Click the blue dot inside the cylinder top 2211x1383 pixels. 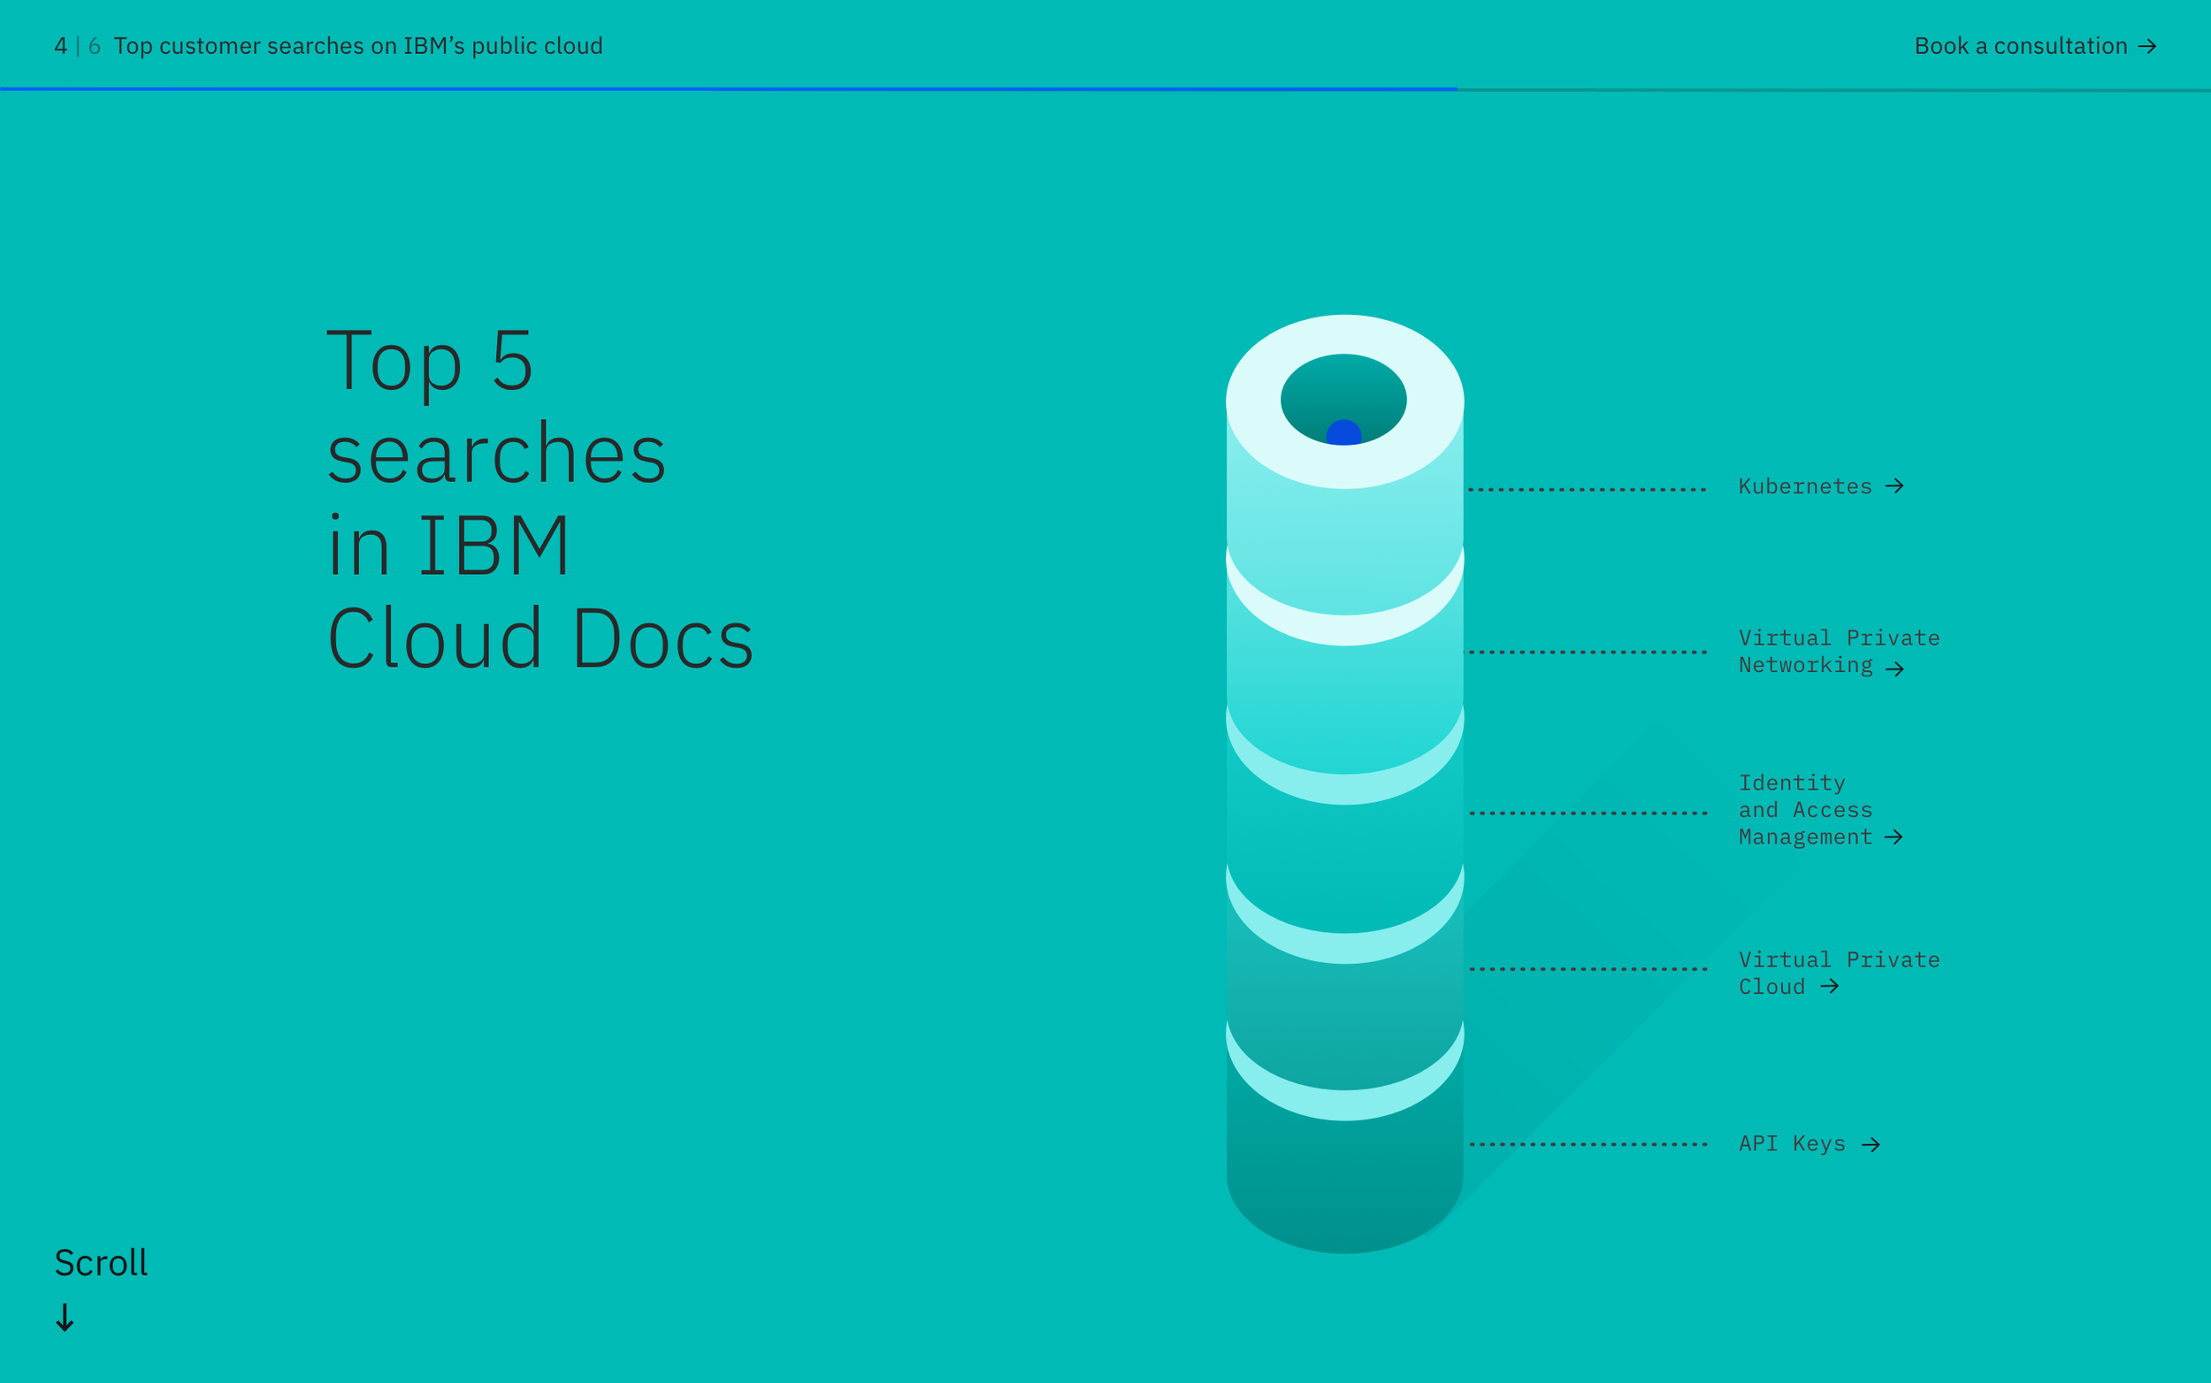point(1343,433)
